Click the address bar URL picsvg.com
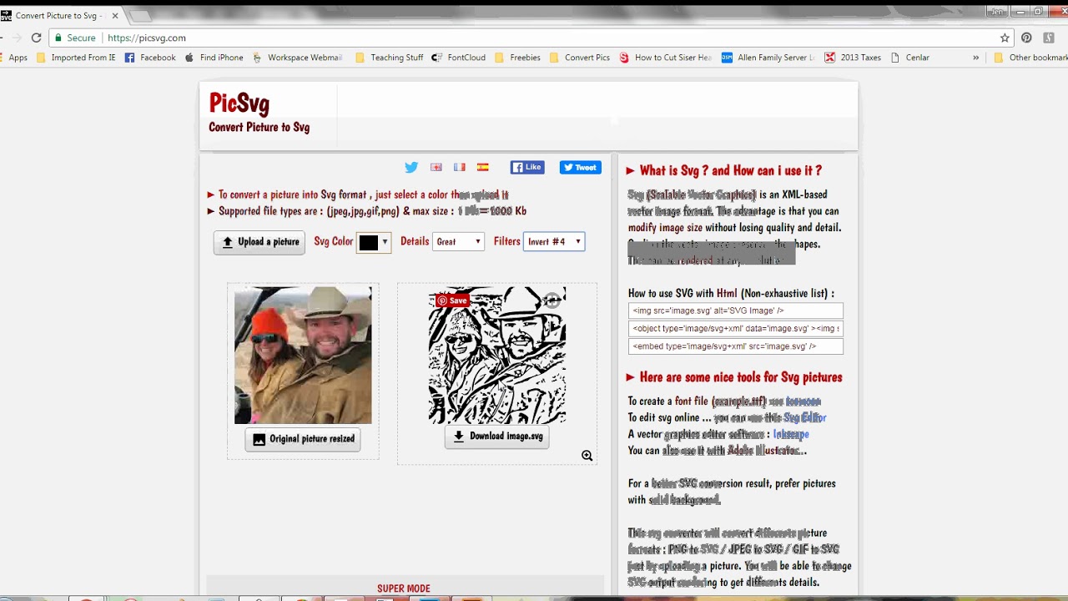 147,38
